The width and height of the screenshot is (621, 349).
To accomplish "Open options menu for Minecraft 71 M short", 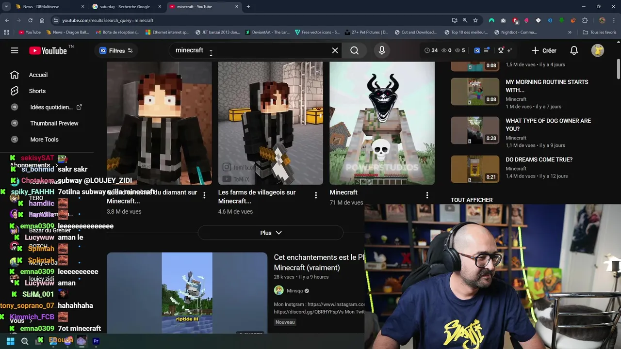I will [427, 195].
